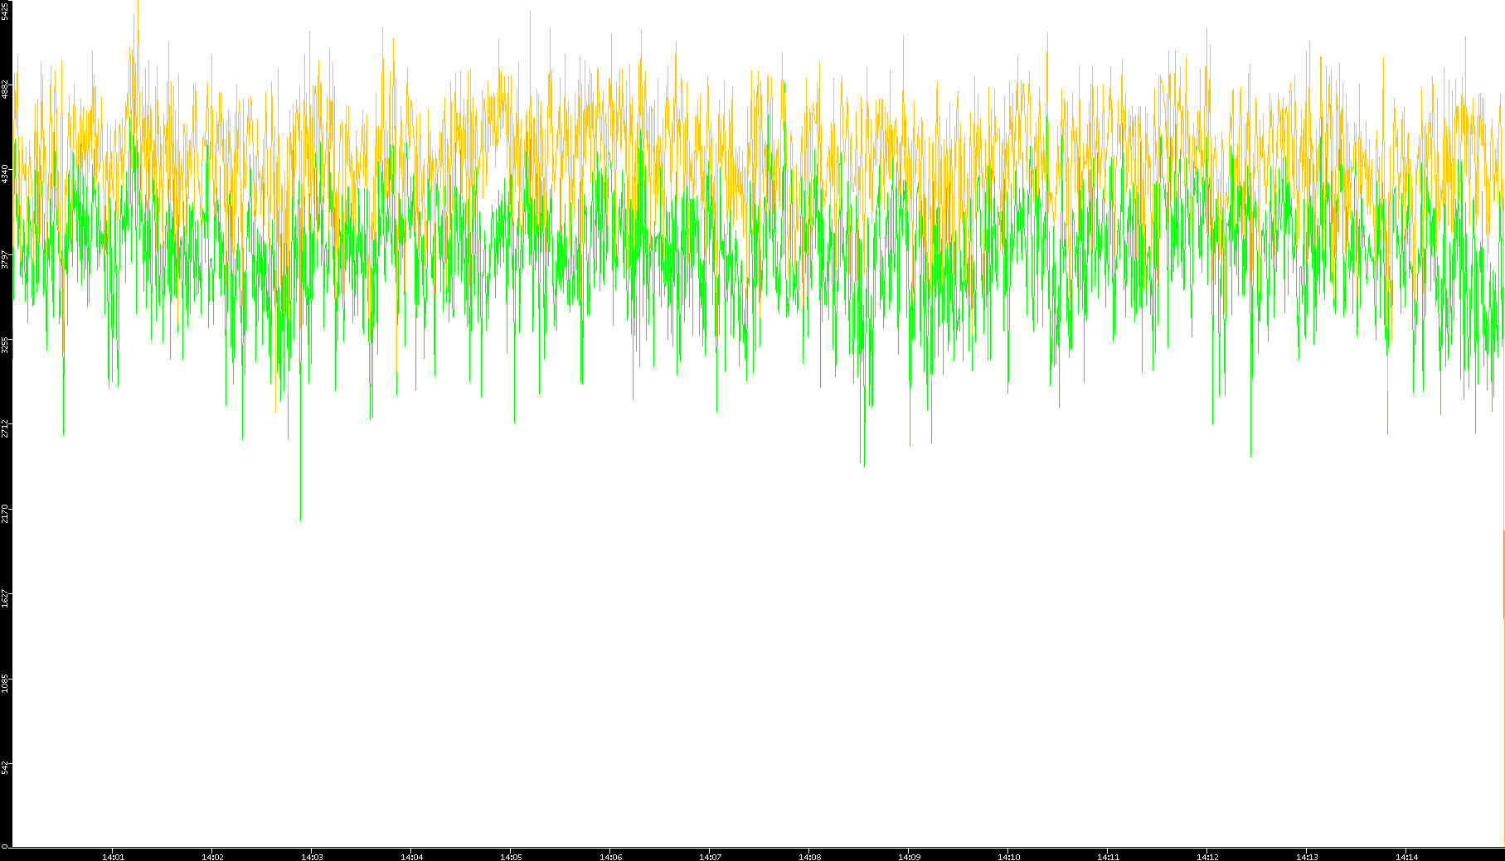Image resolution: width=1505 pixels, height=861 pixels.
Task: Pick the 14:10 time axis marker
Action: 1008,857
